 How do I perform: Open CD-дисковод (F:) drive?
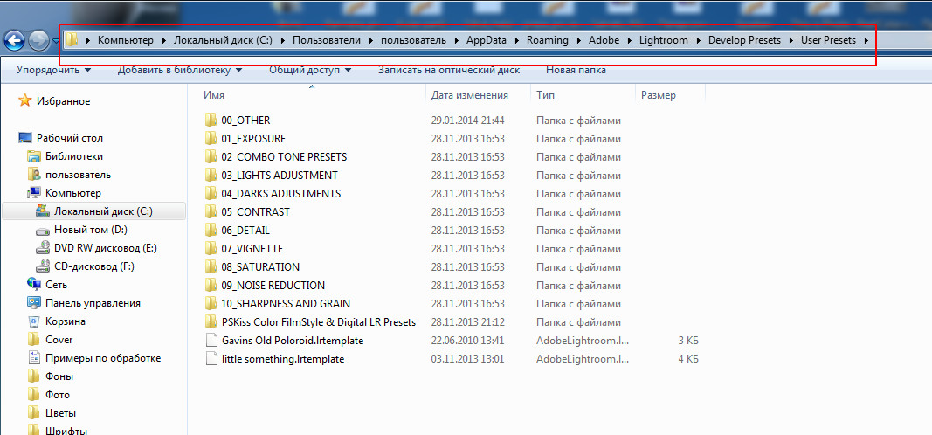94,266
